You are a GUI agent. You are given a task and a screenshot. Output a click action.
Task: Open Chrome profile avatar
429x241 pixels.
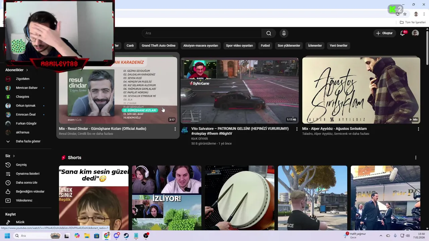click(416, 14)
